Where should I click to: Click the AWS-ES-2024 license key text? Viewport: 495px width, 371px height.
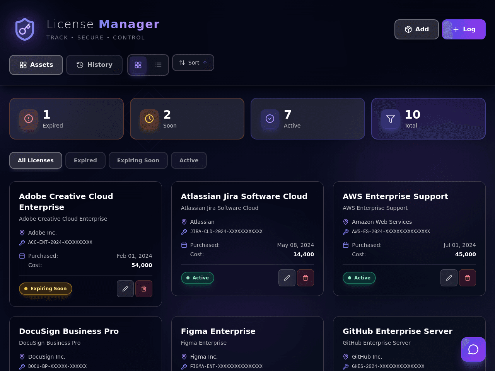point(391,232)
